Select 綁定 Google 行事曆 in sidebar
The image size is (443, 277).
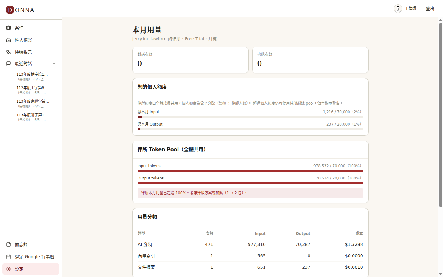(31, 257)
